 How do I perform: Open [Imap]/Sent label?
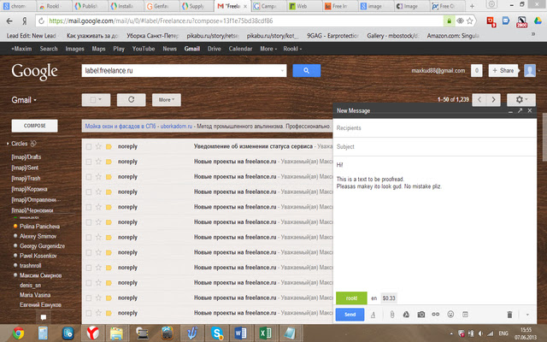point(25,168)
